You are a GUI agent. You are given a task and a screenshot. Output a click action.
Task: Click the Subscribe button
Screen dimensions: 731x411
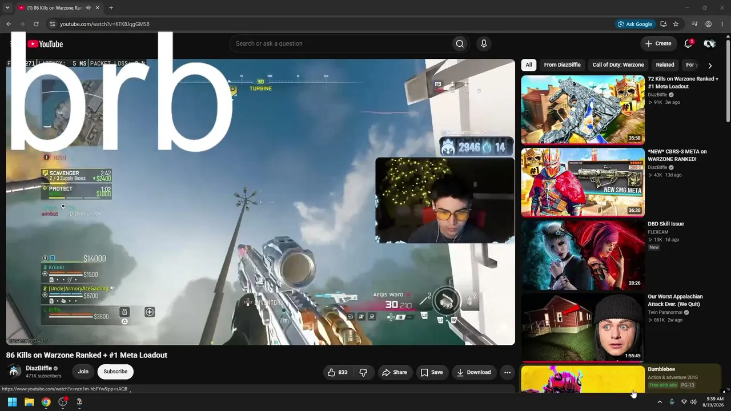pos(115,372)
